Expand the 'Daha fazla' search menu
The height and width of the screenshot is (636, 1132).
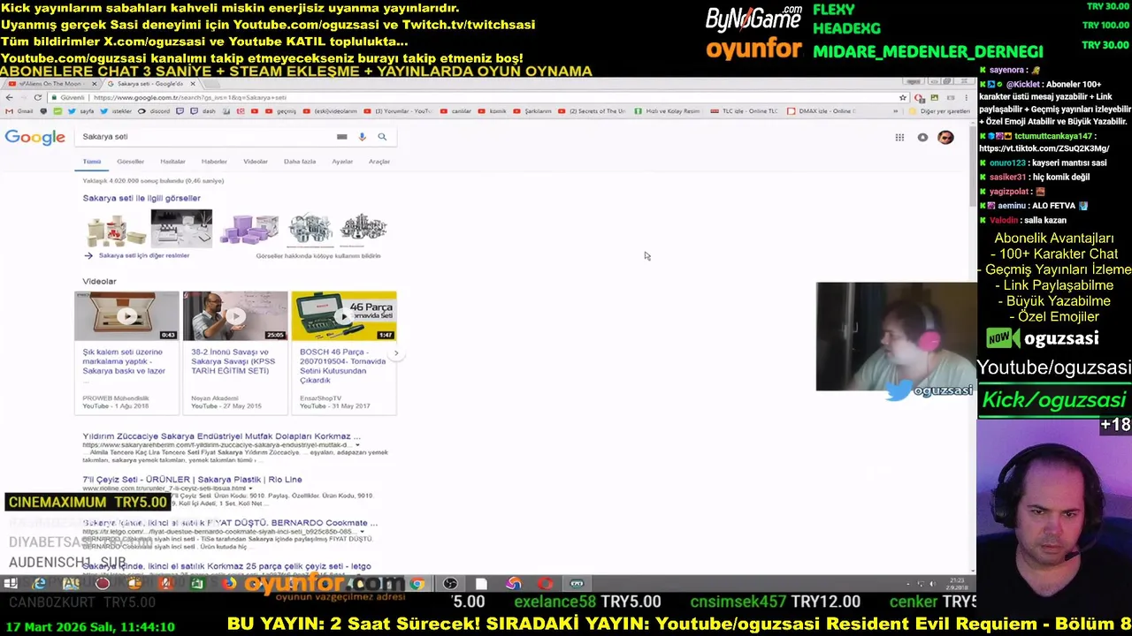pyautogui.click(x=300, y=162)
